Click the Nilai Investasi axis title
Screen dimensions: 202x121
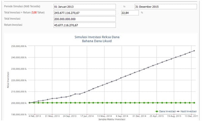click(8, 80)
